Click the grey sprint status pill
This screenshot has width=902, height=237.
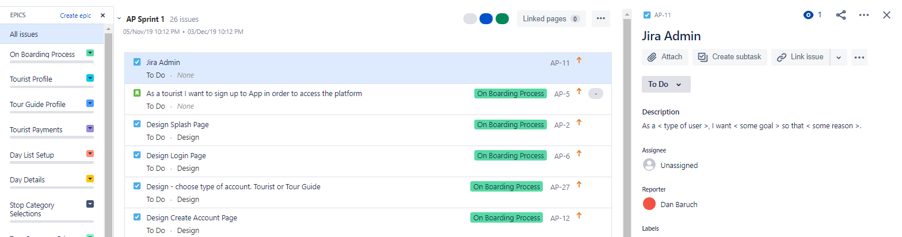click(470, 19)
